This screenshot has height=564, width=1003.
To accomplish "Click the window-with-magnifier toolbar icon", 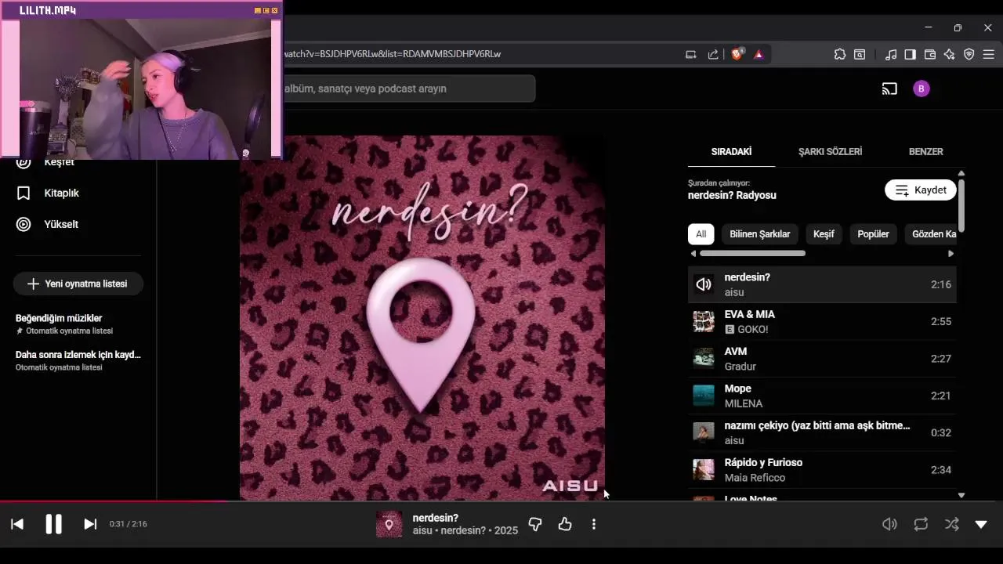I will coord(860,54).
